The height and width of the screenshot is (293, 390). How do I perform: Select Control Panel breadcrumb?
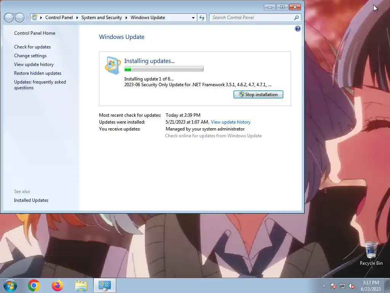59,18
